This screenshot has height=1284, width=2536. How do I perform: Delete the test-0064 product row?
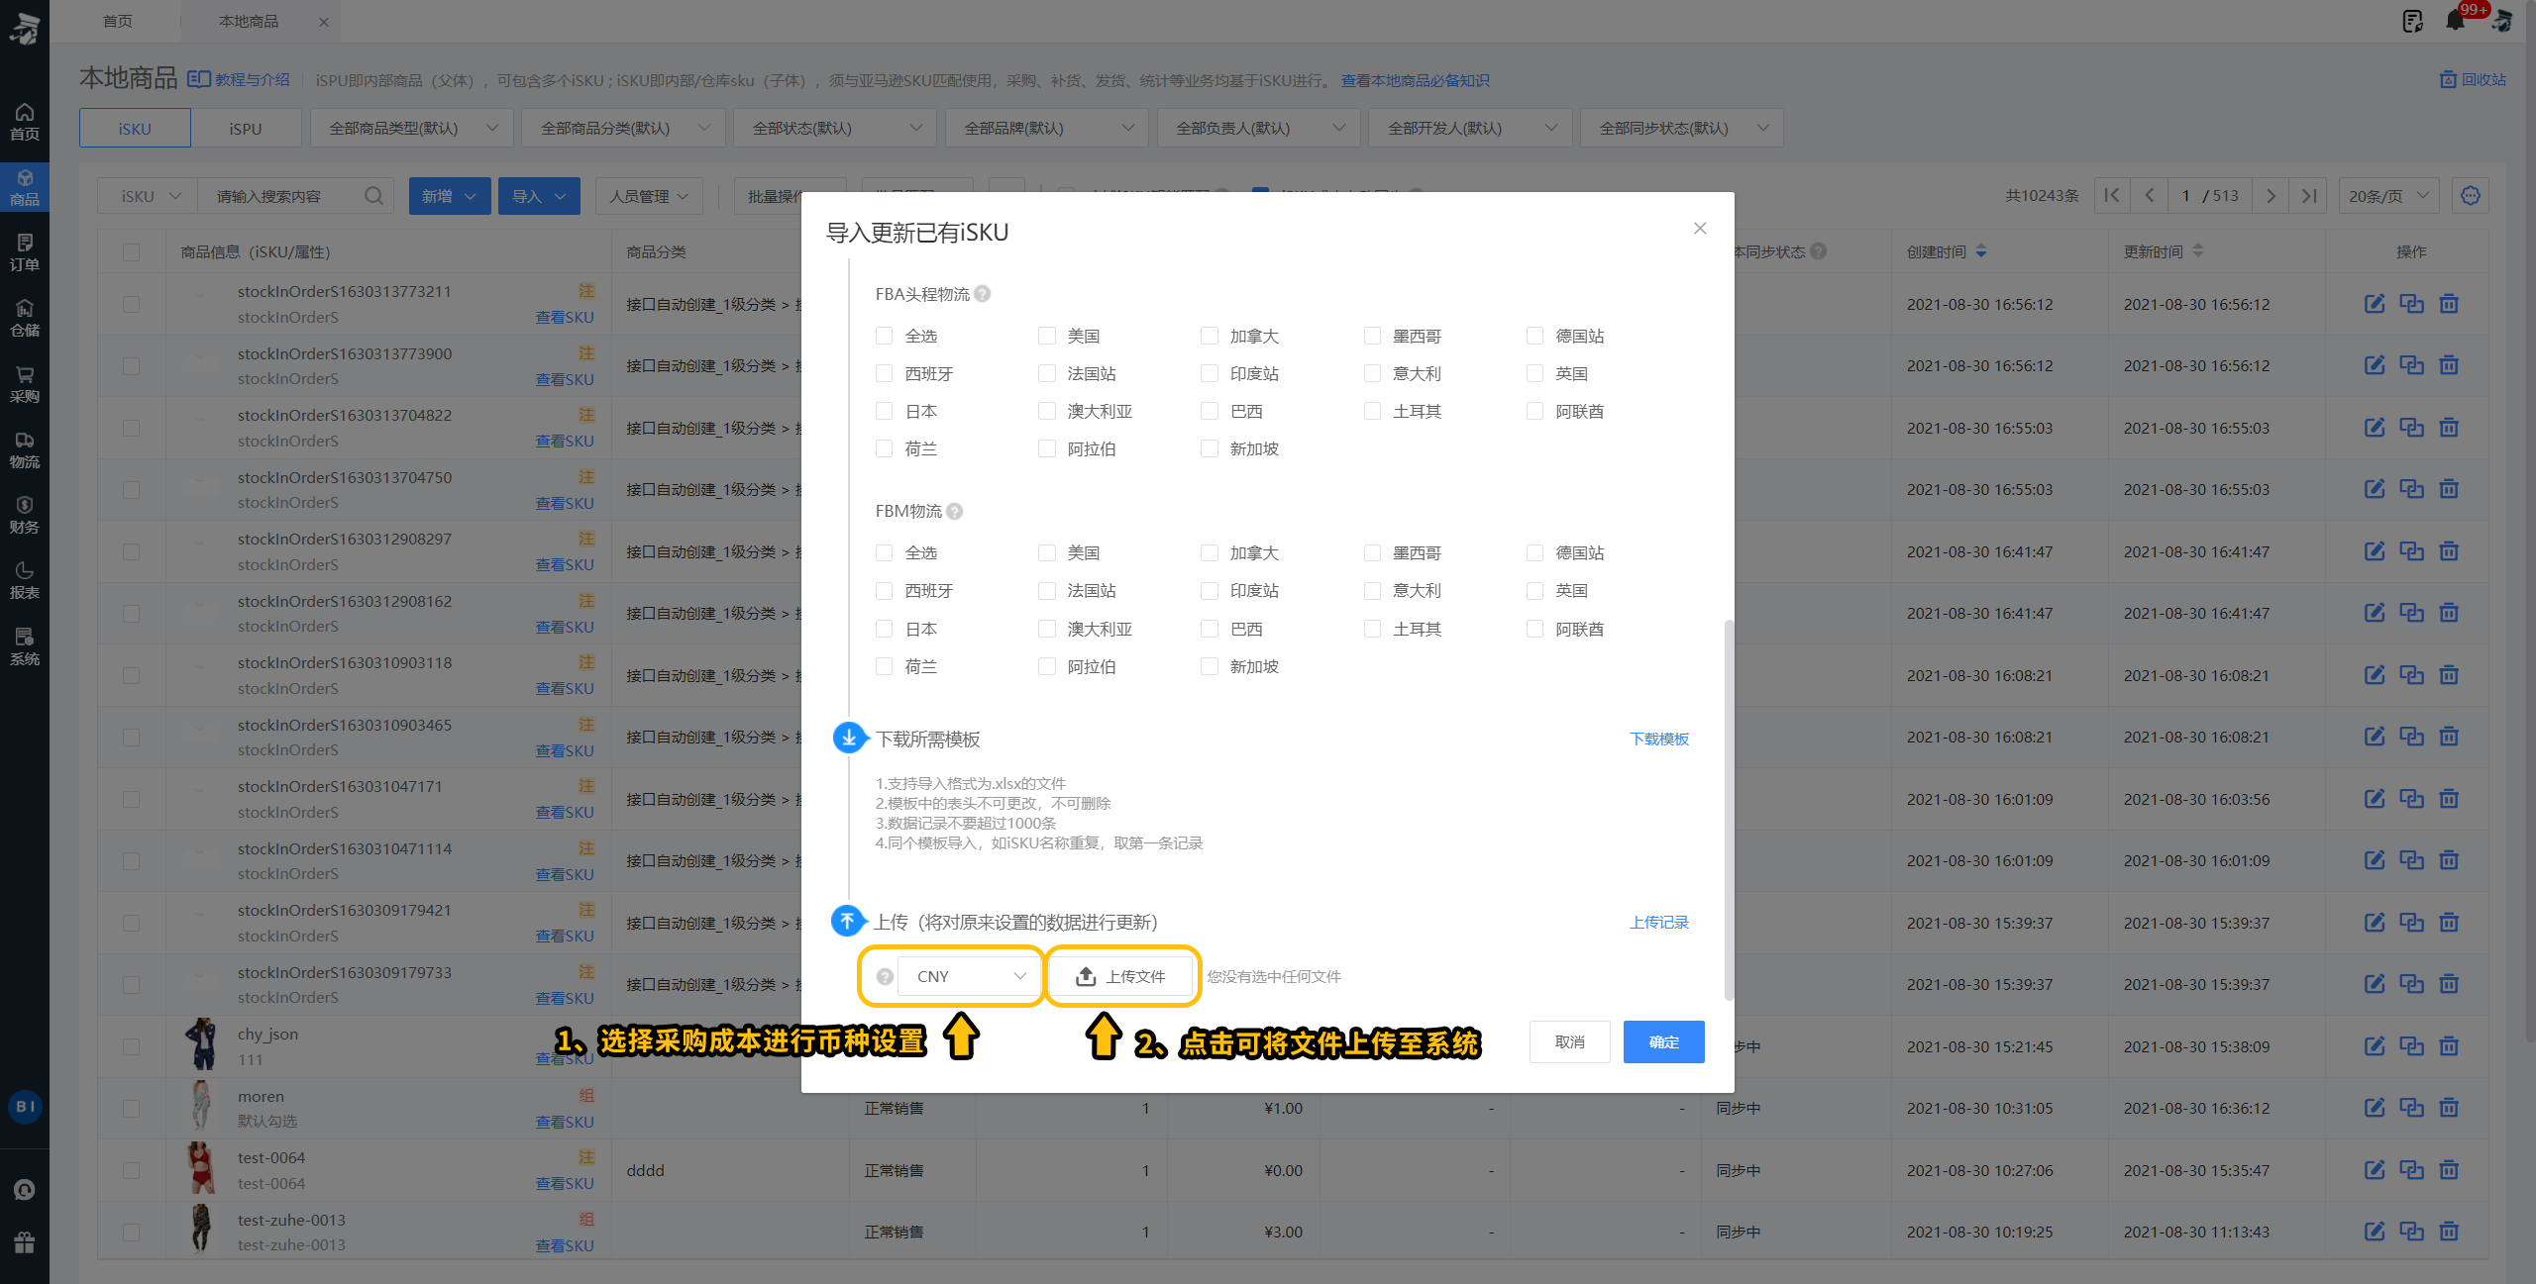click(x=2449, y=1170)
